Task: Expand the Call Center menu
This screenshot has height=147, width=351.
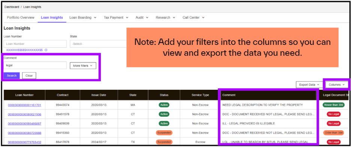Action: [193, 18]
